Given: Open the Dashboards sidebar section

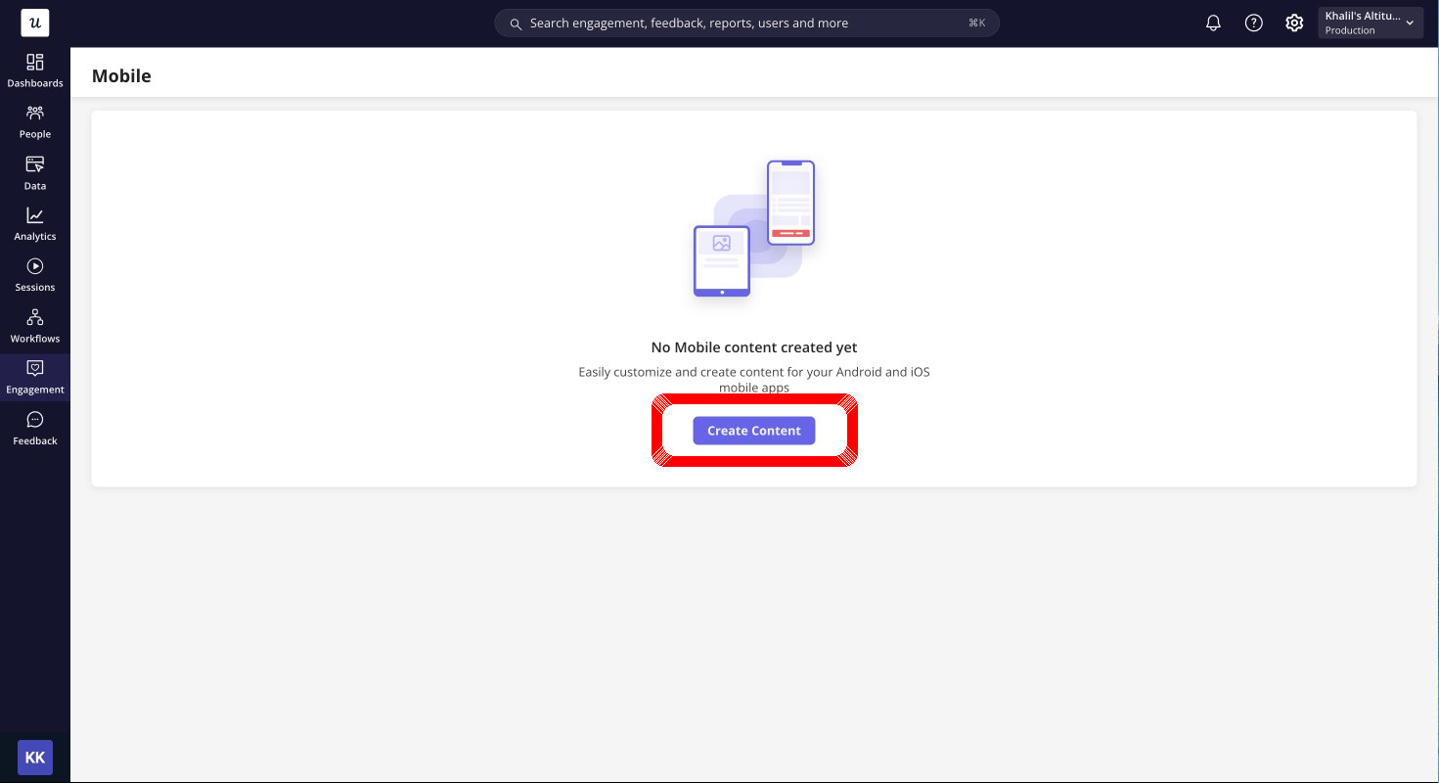Looking at the screenshot, I should pyautogui.click(x=35, y=70).
